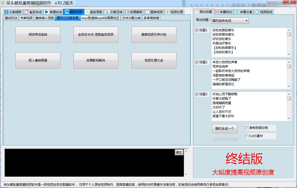Click the app logo in title bar

(3, 3)
